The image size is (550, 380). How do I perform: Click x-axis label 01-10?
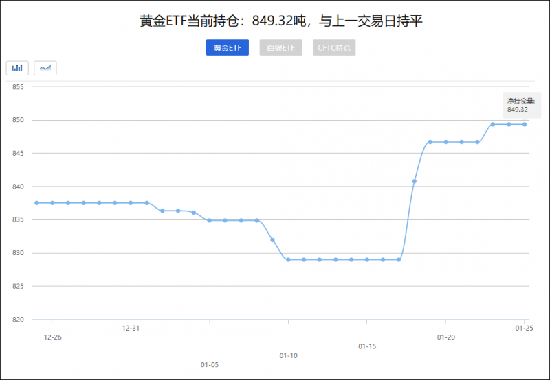point(288,355)
